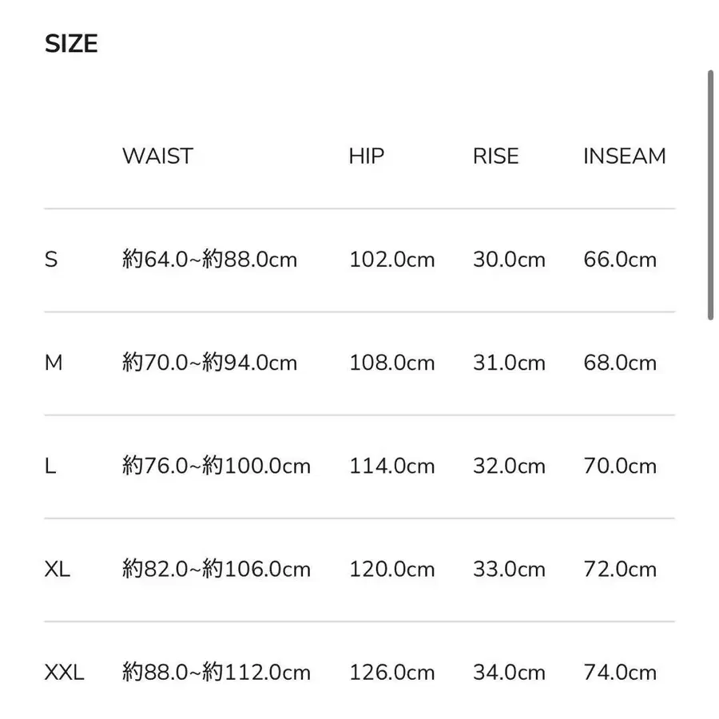Click the M size row label
Screen dimensions: 719x719
(x=54, y=363)
